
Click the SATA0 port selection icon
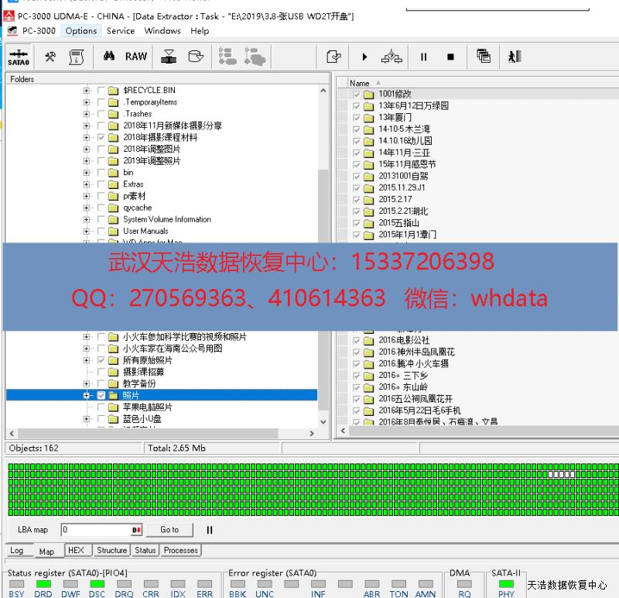pyautogui.click(x=18, y=57)
